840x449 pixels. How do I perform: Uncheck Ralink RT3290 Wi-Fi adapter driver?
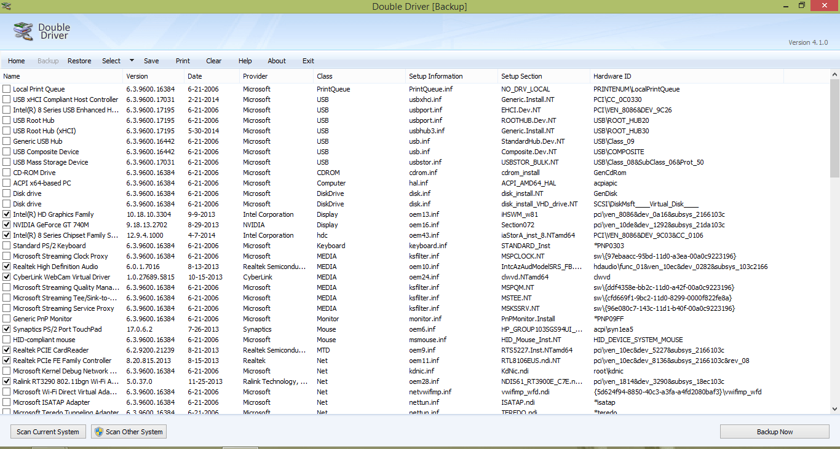pos(7,381)
